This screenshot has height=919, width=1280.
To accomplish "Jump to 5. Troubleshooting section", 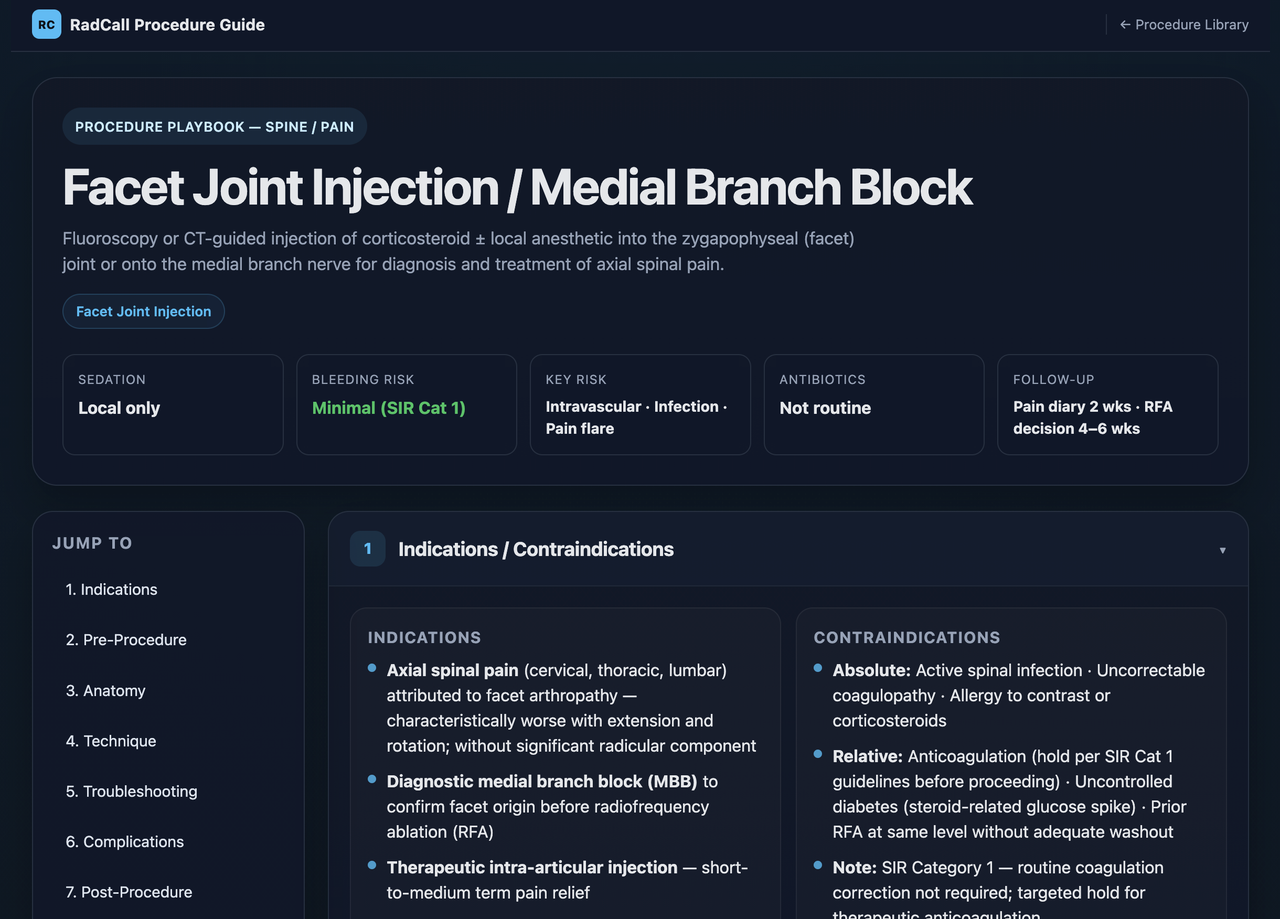I will tap(132, 791).
